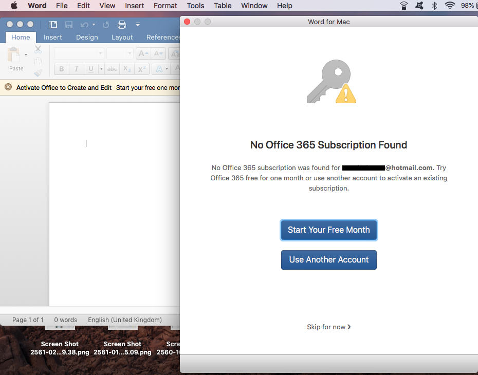Viewport: 478px width, 375px height.
Task: Click the Start your free one month link in banner
Action: (x=148, y=88)
